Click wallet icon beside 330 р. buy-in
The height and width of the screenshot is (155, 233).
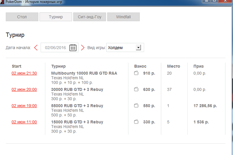[136, 122]
